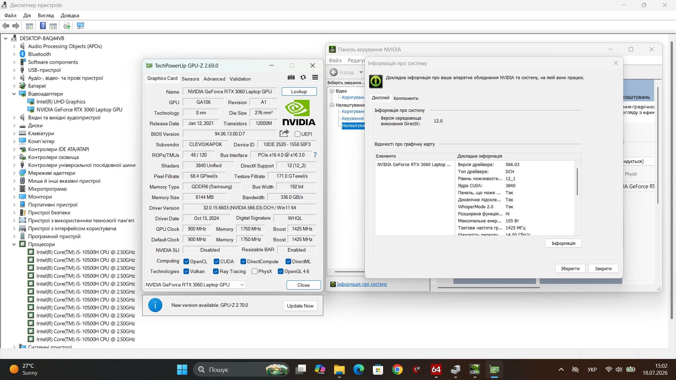
Task: Click the BIOS version share/export icon
Action: (284, 133)
